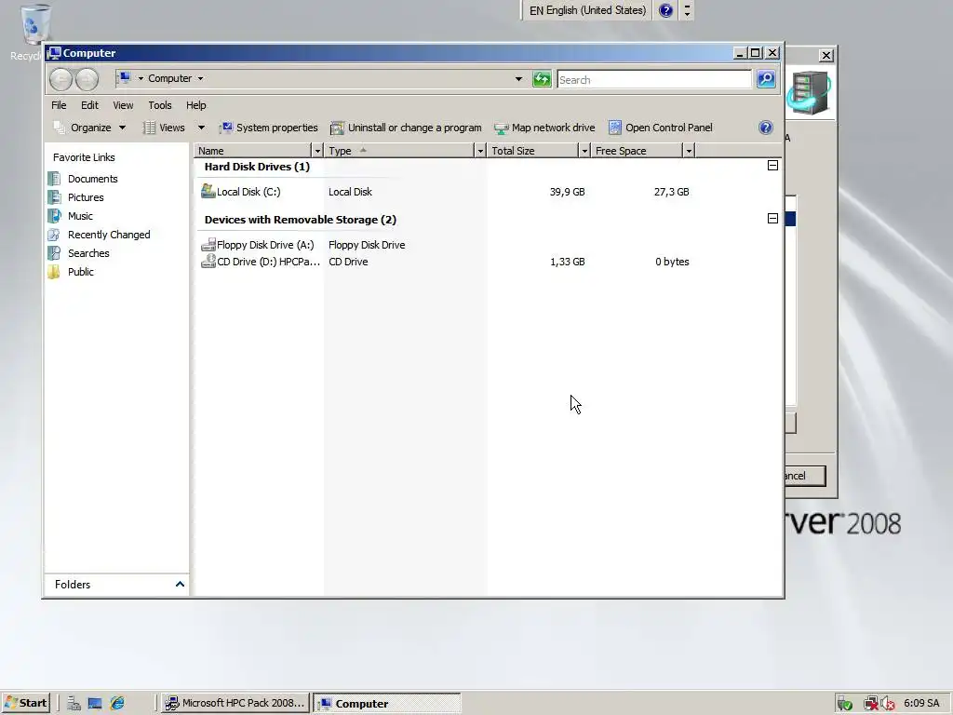The width and height of the screenshot is (953, 715).
Task: Click Open Control Panel button
Action: pyautogui.click(x=661, y=128)
